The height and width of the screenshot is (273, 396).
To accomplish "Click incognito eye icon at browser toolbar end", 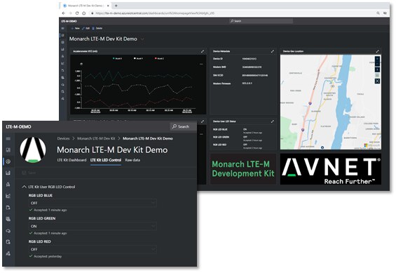I will click(385, 13).
